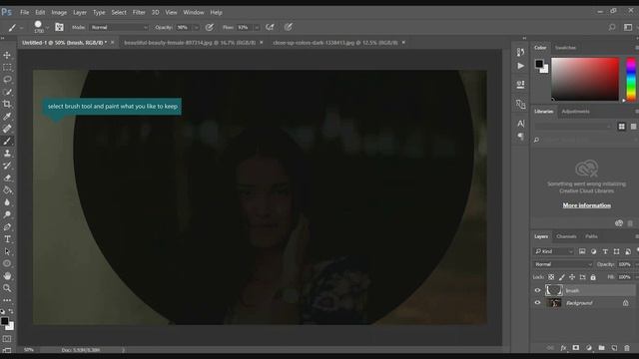This screenshot has height=359, width=639.
Task: Open the Libraries panel library dropdown
Action: 573,127
